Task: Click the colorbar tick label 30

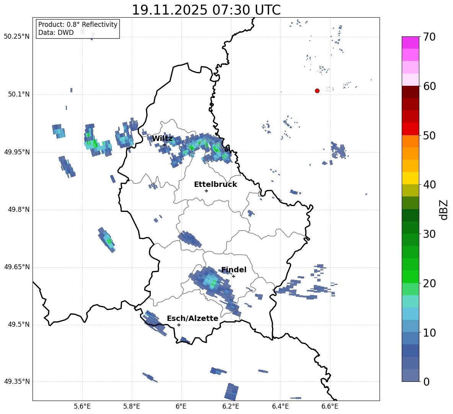Action: click(x=429, y=234)
